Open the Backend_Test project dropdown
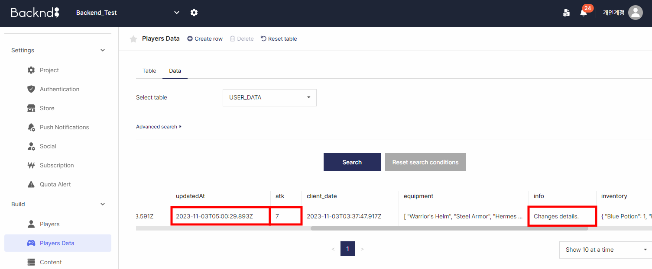This screenshot has height=269, width=652. 127,13
